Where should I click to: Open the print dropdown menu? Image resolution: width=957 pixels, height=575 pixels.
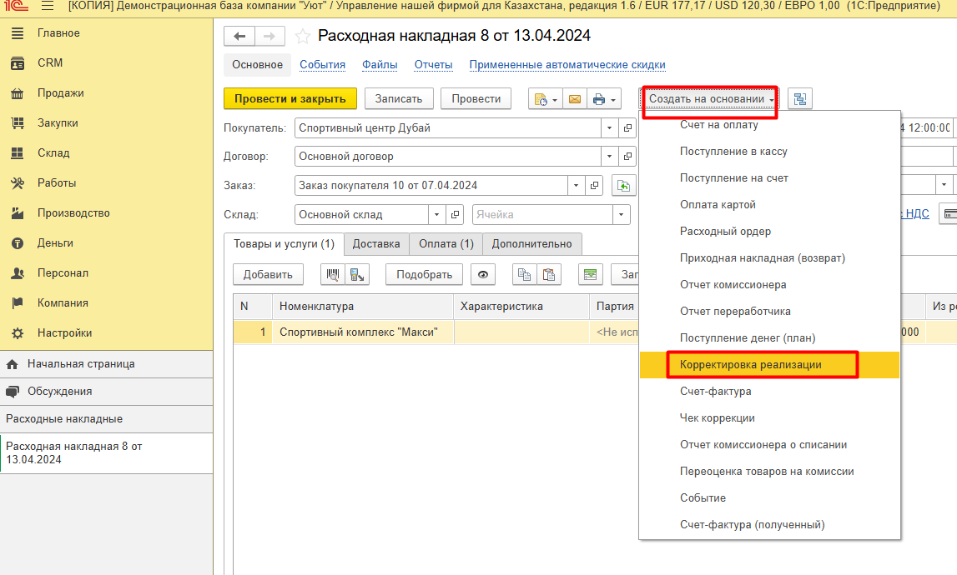(x=604, y=99)
